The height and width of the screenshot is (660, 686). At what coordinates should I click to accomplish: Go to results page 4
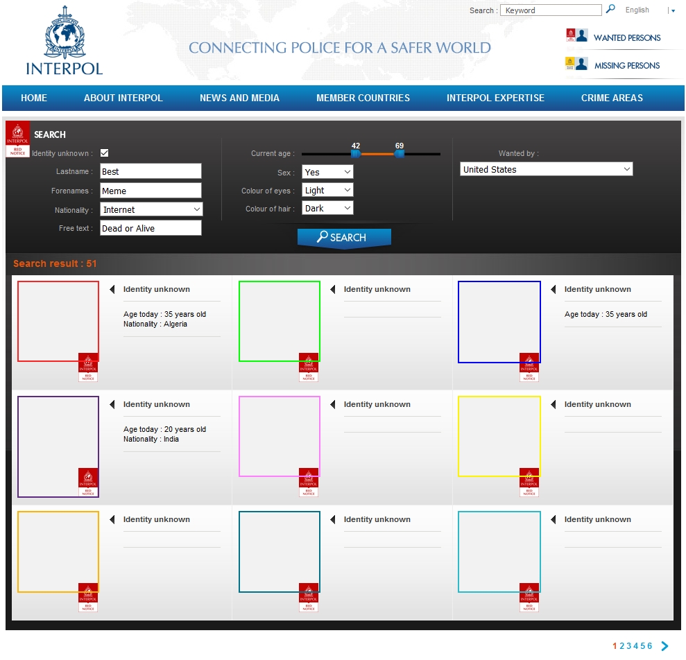pyautogui.click(x=635, y=646)
